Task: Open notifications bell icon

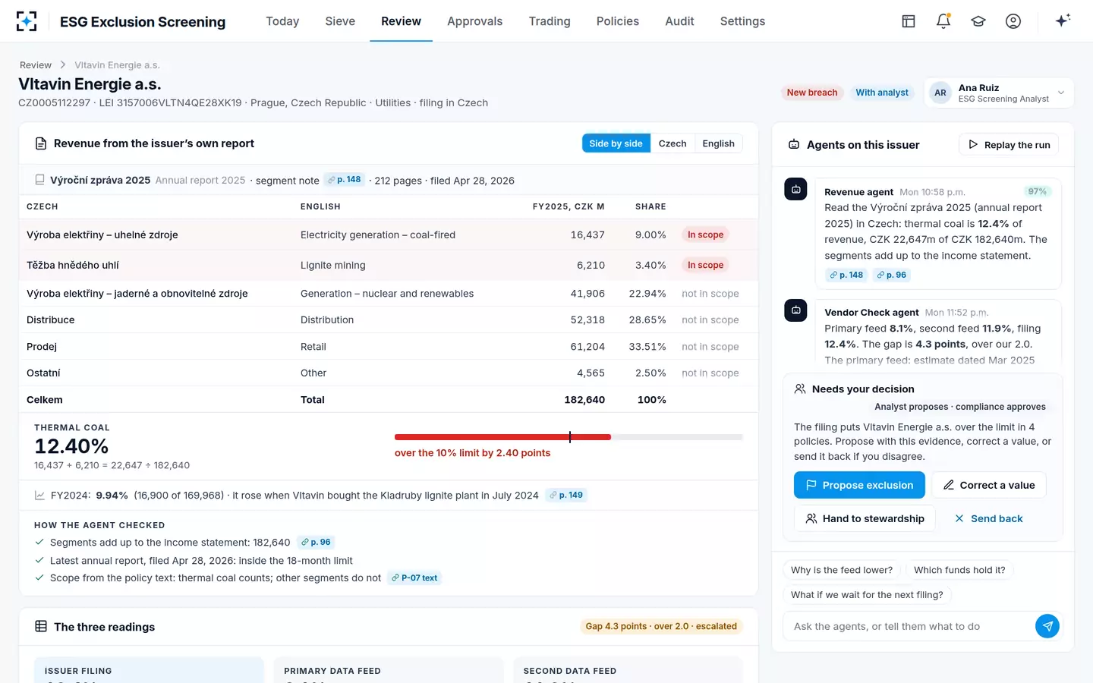Action: coord(943,21)
